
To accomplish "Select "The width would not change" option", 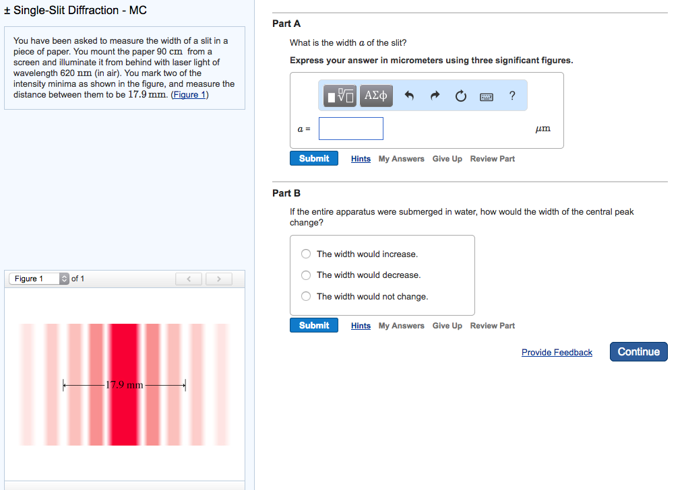I will (306, 296).
